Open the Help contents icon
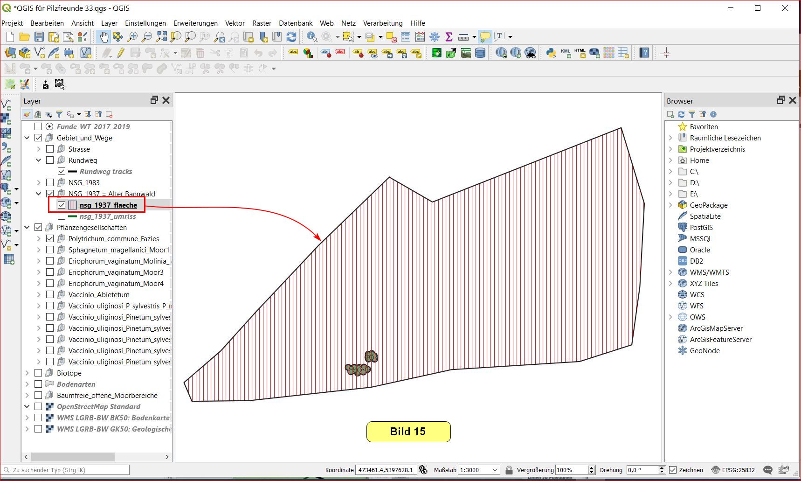The height and width of the screenshot is (481, 801). [x=644, y=53]
